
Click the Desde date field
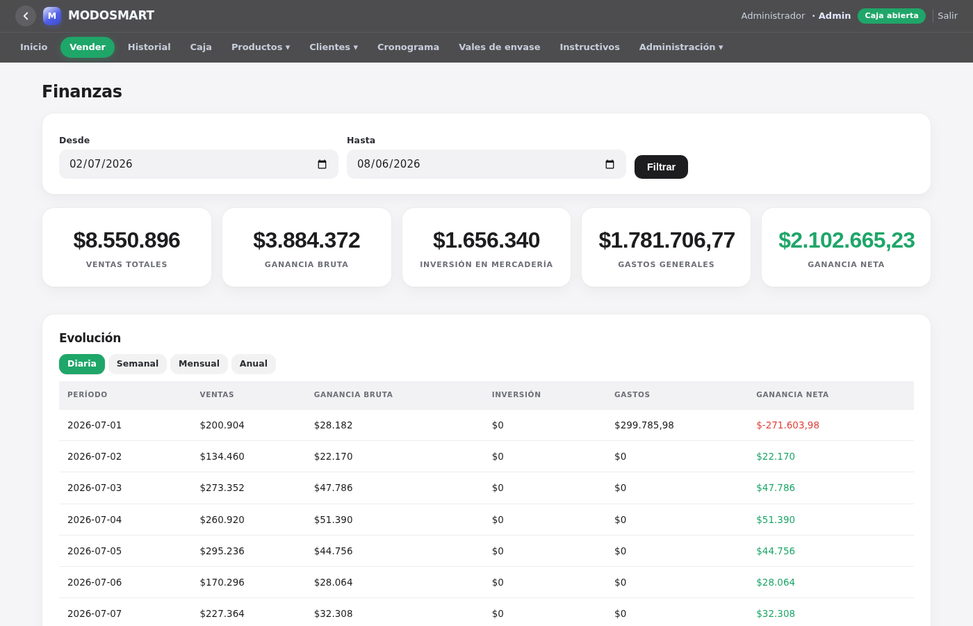pos(199,164)
